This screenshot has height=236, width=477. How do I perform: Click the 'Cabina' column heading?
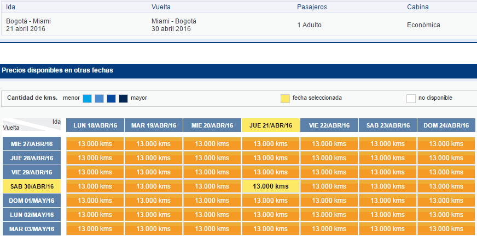[418, 7]
